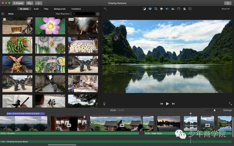Select the Night Camp audio clip
234x146 pixels.
[188, 133]
